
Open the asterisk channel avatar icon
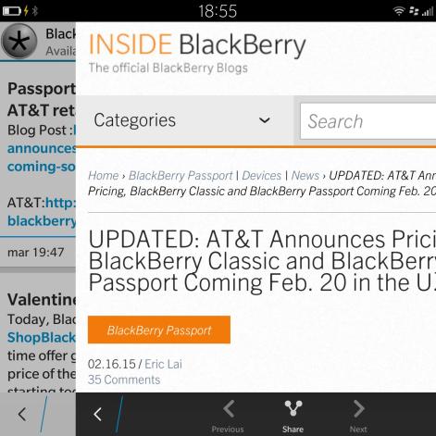click(x=19, y=41)
